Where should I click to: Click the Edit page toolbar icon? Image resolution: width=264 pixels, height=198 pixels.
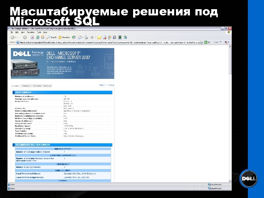92,37
